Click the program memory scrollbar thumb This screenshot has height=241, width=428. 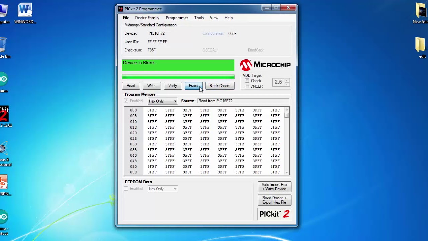tap(287, 115)
